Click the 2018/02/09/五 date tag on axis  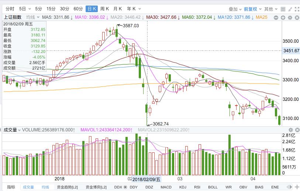(146, 179)
